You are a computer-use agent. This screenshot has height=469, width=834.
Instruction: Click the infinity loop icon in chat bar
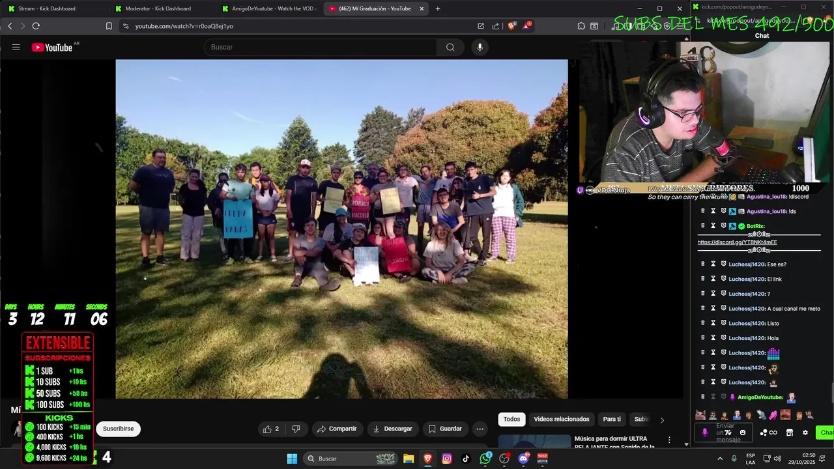[x=773, y=433]
